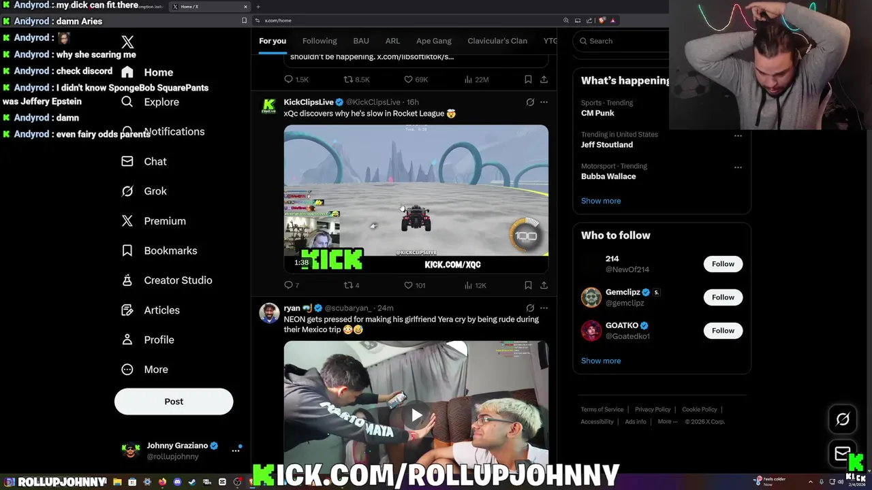Open Profile in the sidebar
Screen dimensions: 872x490
pos(148,340)
